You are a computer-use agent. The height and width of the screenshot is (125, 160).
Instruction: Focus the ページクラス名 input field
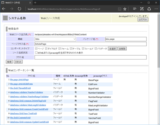pyautogui.click(x=91, y=44)
